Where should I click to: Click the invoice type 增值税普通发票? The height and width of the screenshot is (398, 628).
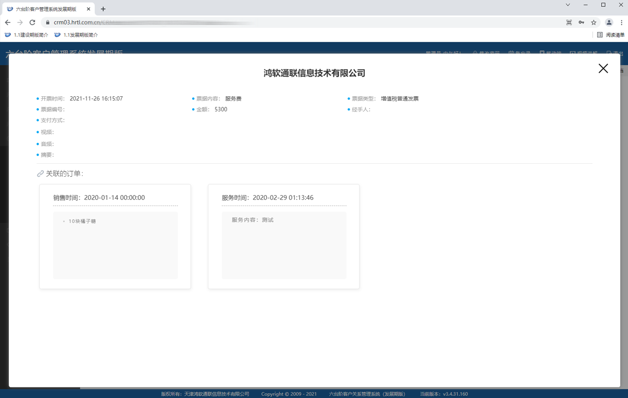(400, 99)
